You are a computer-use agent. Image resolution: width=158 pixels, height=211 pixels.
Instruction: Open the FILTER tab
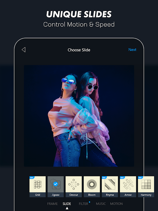pyautogui.click(x=83, y=204)
